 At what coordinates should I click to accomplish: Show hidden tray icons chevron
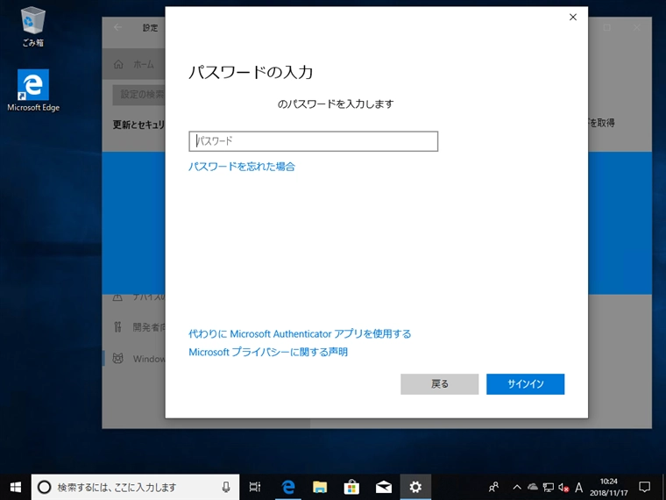pyautogui.click(x=517, y=487)
